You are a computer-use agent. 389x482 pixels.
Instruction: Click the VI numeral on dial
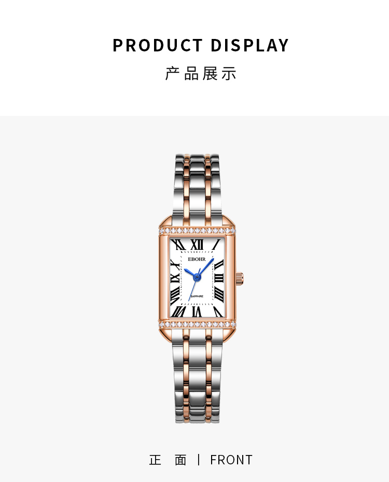pyautogui.click(x=197, y=312)
